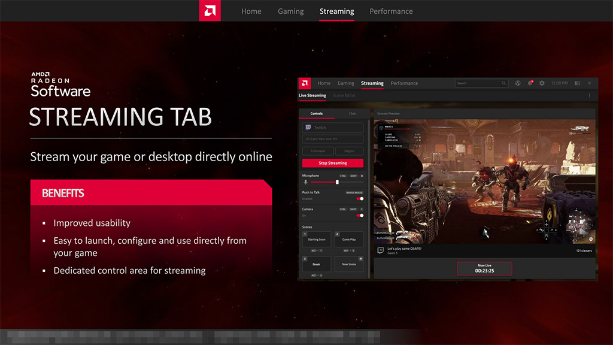
Task: Open Chat panel tab
Action: [352, 113]
